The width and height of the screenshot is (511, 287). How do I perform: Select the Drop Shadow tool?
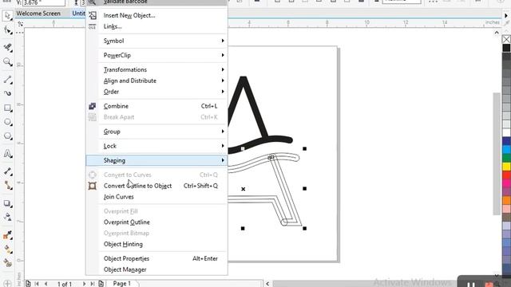coord(7,204)
